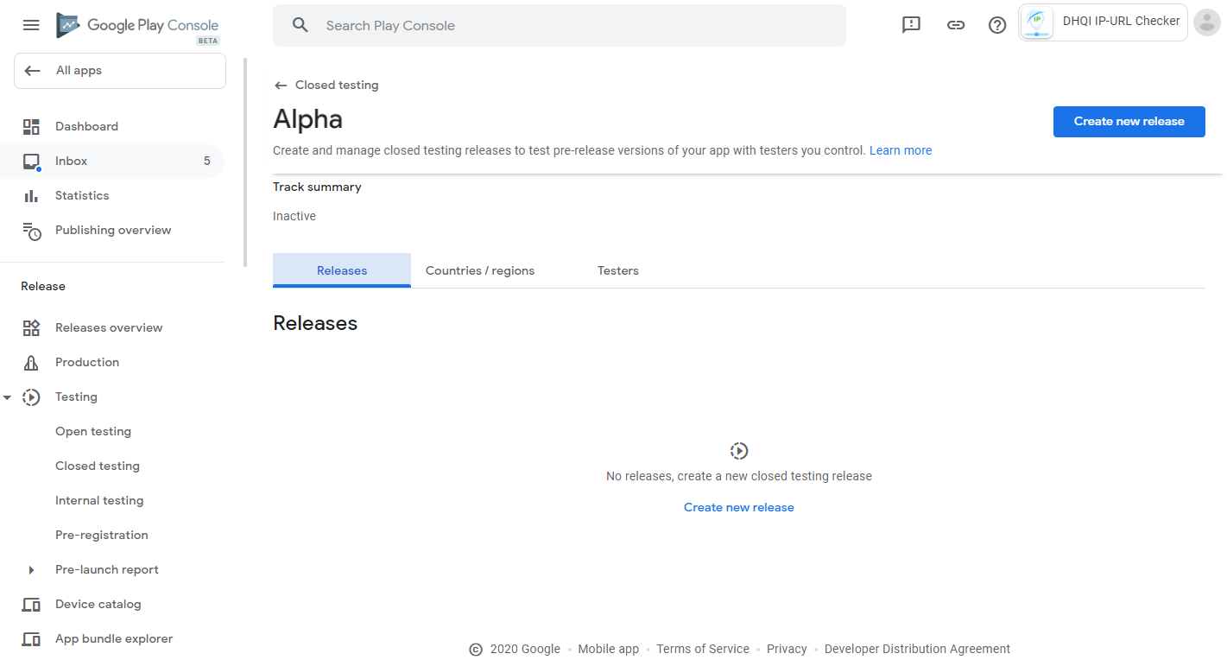Click the Production rocket icon
Image resolution: width=1227 pixels, height=660 pixels.
(x=31, y=363)
